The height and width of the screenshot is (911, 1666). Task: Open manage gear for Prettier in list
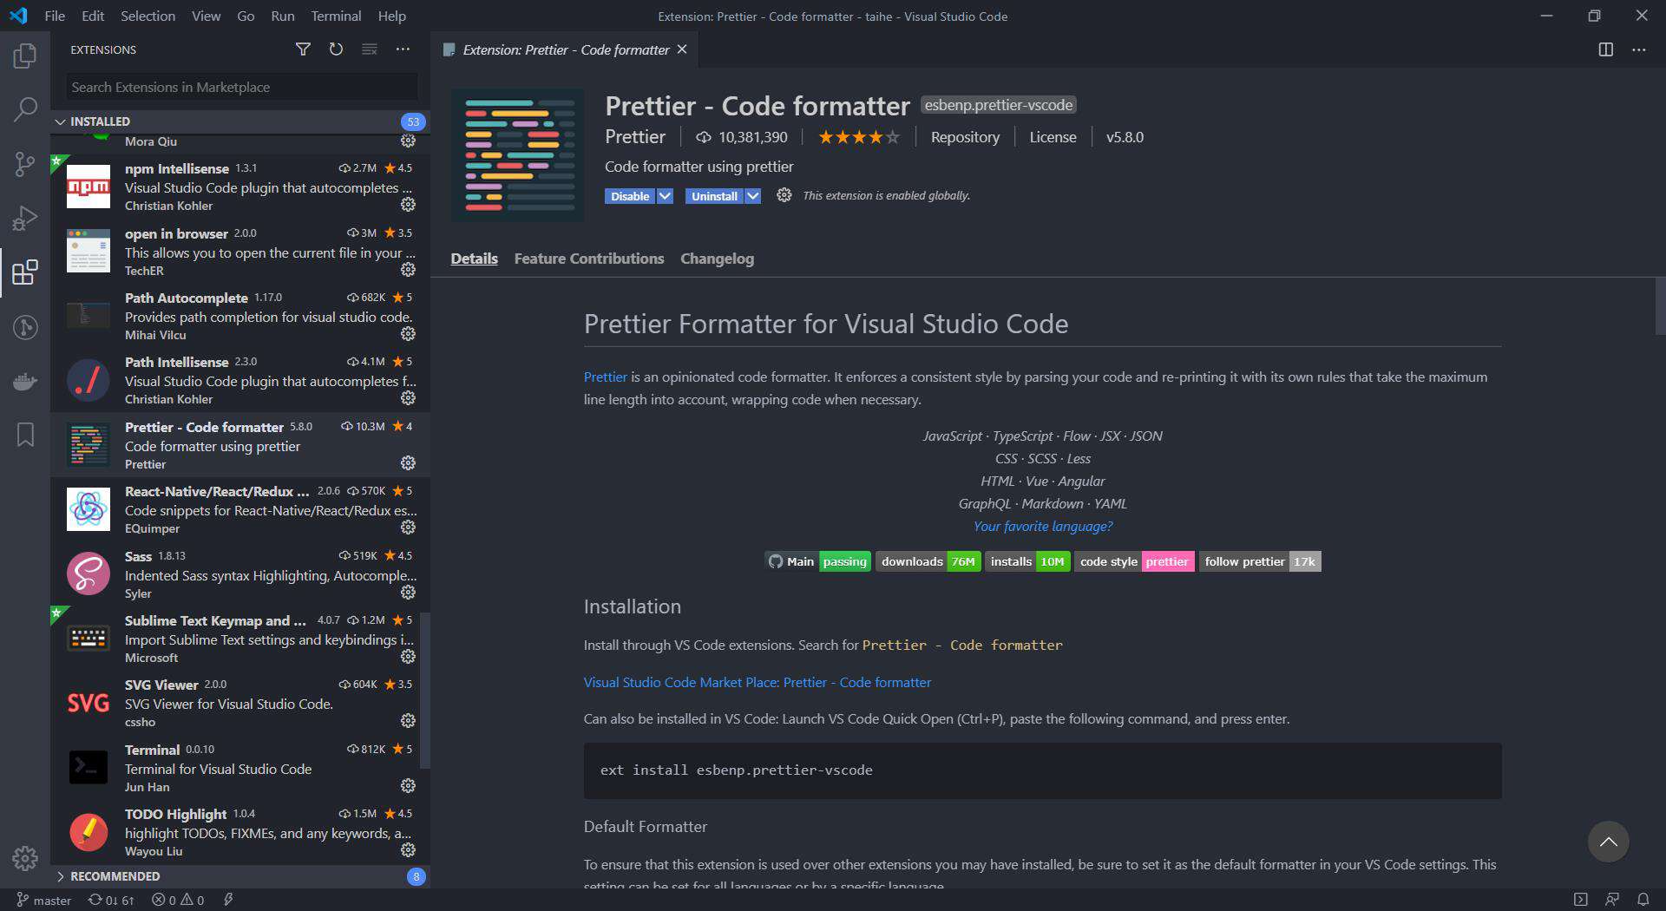[408, 463]
